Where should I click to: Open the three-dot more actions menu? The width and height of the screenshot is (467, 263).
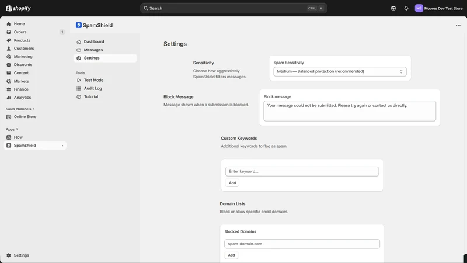(458, 25)
